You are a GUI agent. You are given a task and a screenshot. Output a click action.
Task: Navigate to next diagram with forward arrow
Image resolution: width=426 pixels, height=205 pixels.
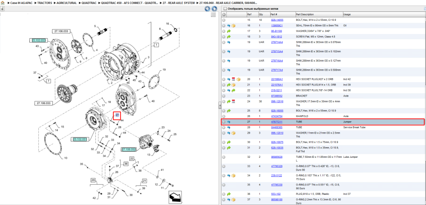click(x=214, y=9)
